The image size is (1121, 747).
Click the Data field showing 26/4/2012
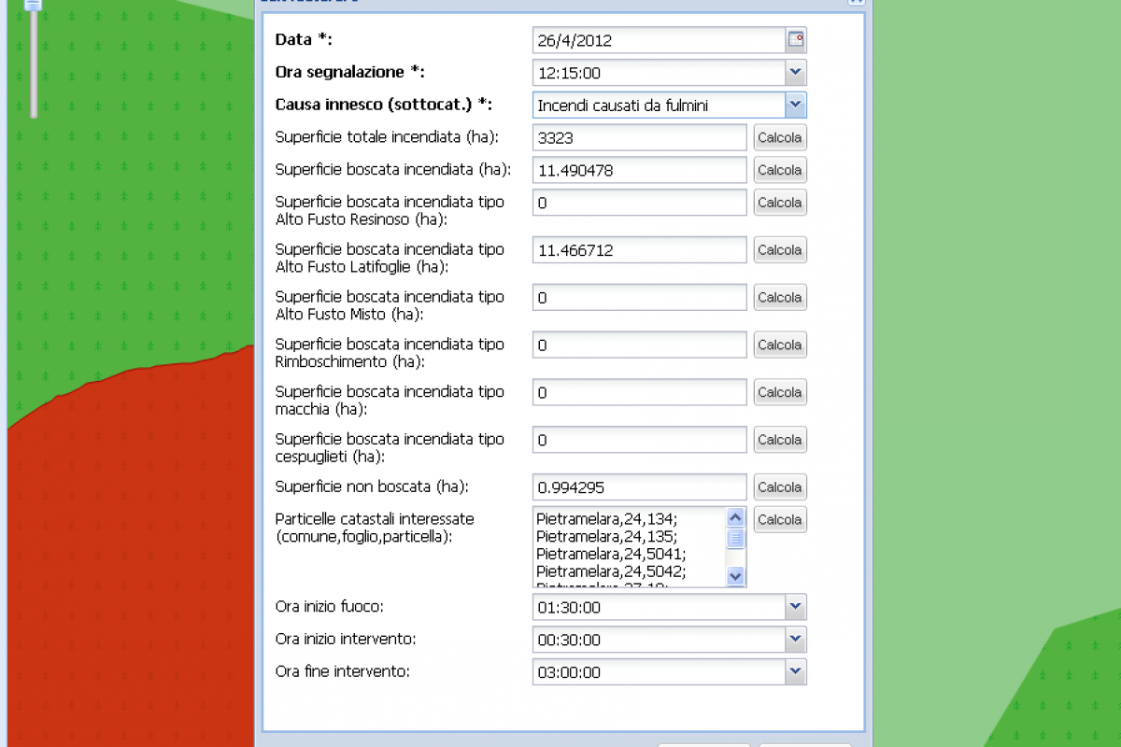660,40
